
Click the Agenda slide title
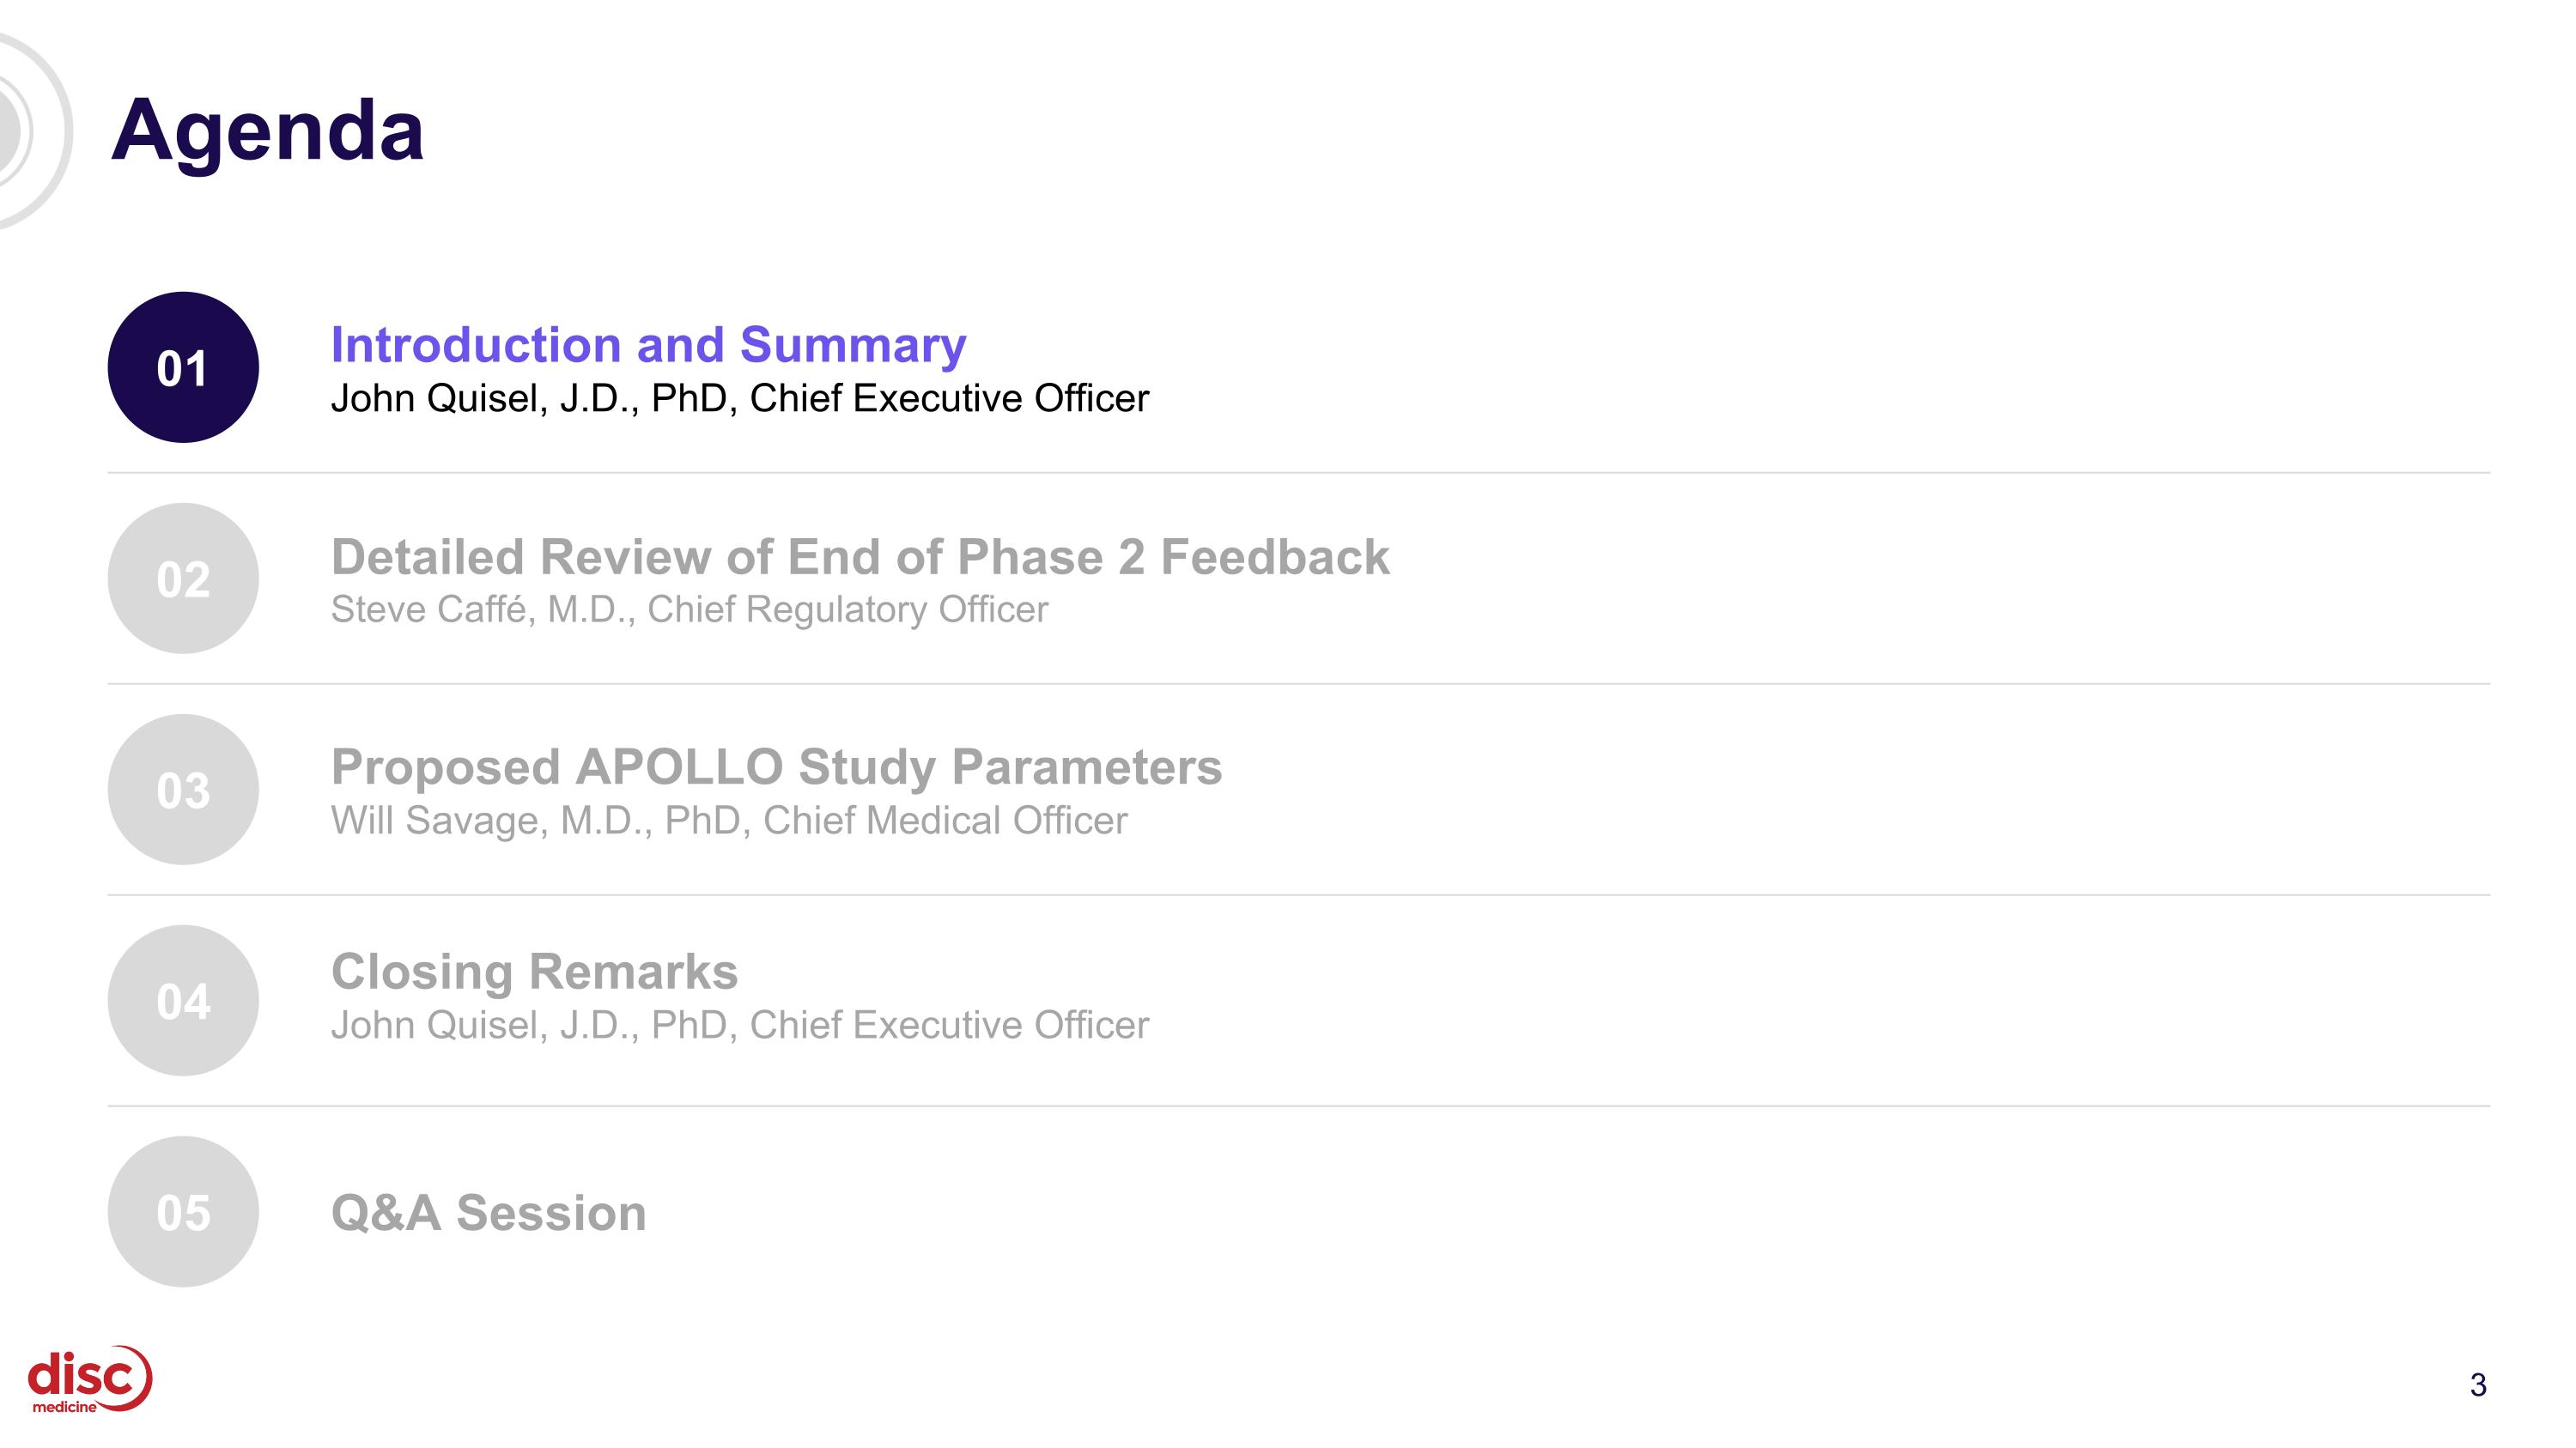tap(268, 130)
